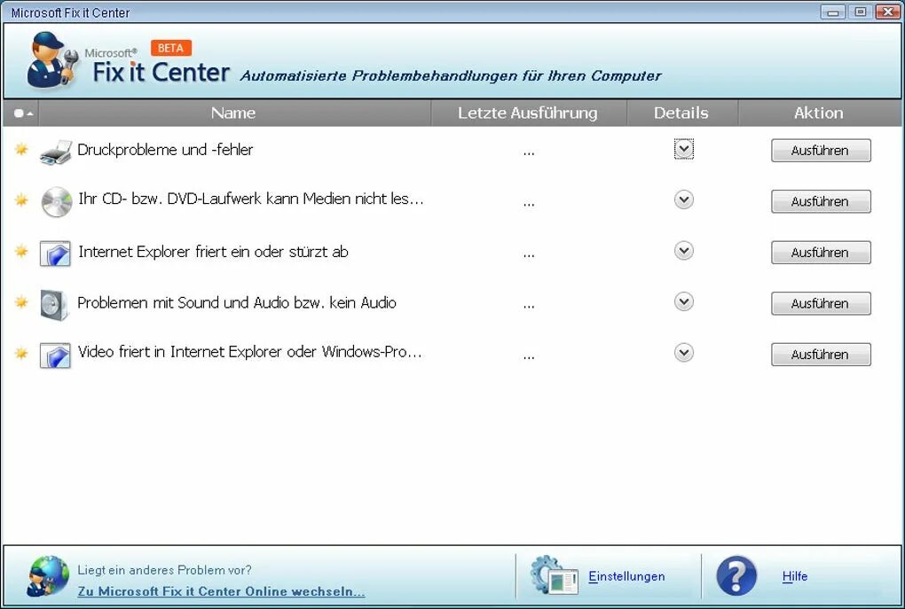The image size is (905, 609).
Task: Select Video friert in Internet Explorer text
Action: [250, 352]
